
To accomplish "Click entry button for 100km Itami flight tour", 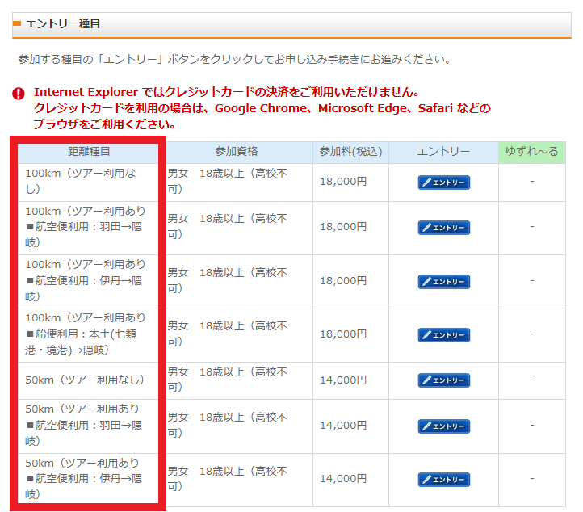I will pyautogui.click(x=443, y=282).
